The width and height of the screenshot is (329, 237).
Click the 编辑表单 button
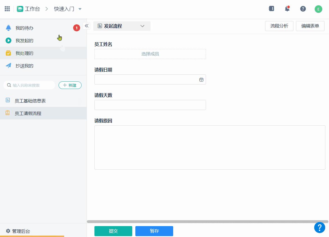pos(310,26)
